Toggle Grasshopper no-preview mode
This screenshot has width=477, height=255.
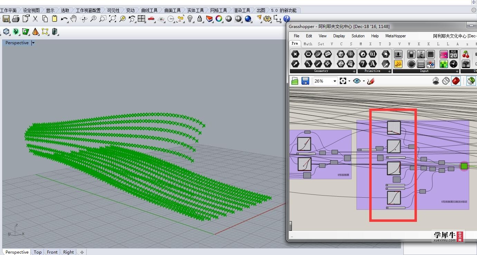point(436,81)
